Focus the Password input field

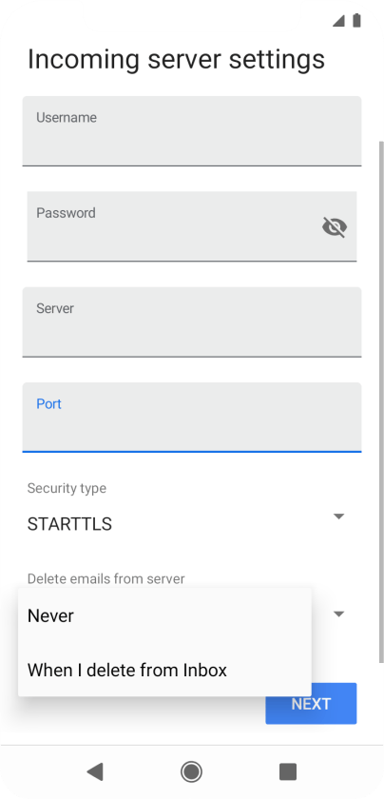tap(192, 226)
